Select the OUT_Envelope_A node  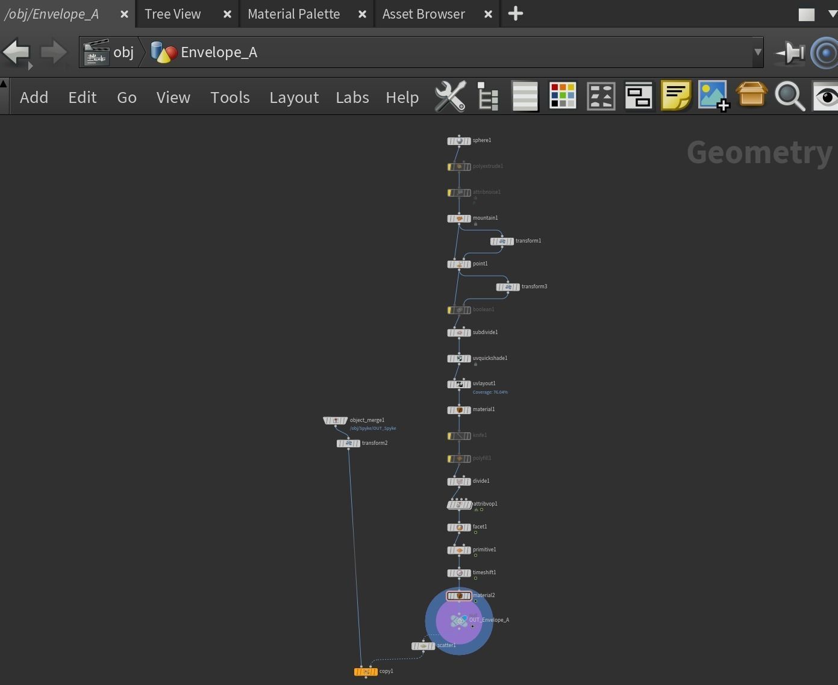[x=459, y=620]
